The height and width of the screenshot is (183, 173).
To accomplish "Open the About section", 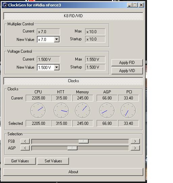I will click(x=73, y=172).
